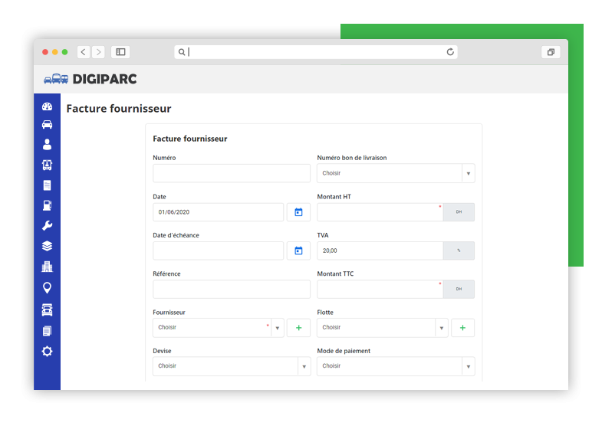
Task: Click the DIGIPARC logo
Action: coord(90,79)
